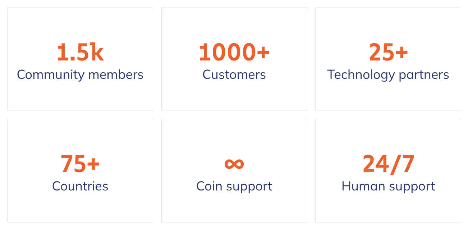Click the orange infinity symbol

(234, 163)
